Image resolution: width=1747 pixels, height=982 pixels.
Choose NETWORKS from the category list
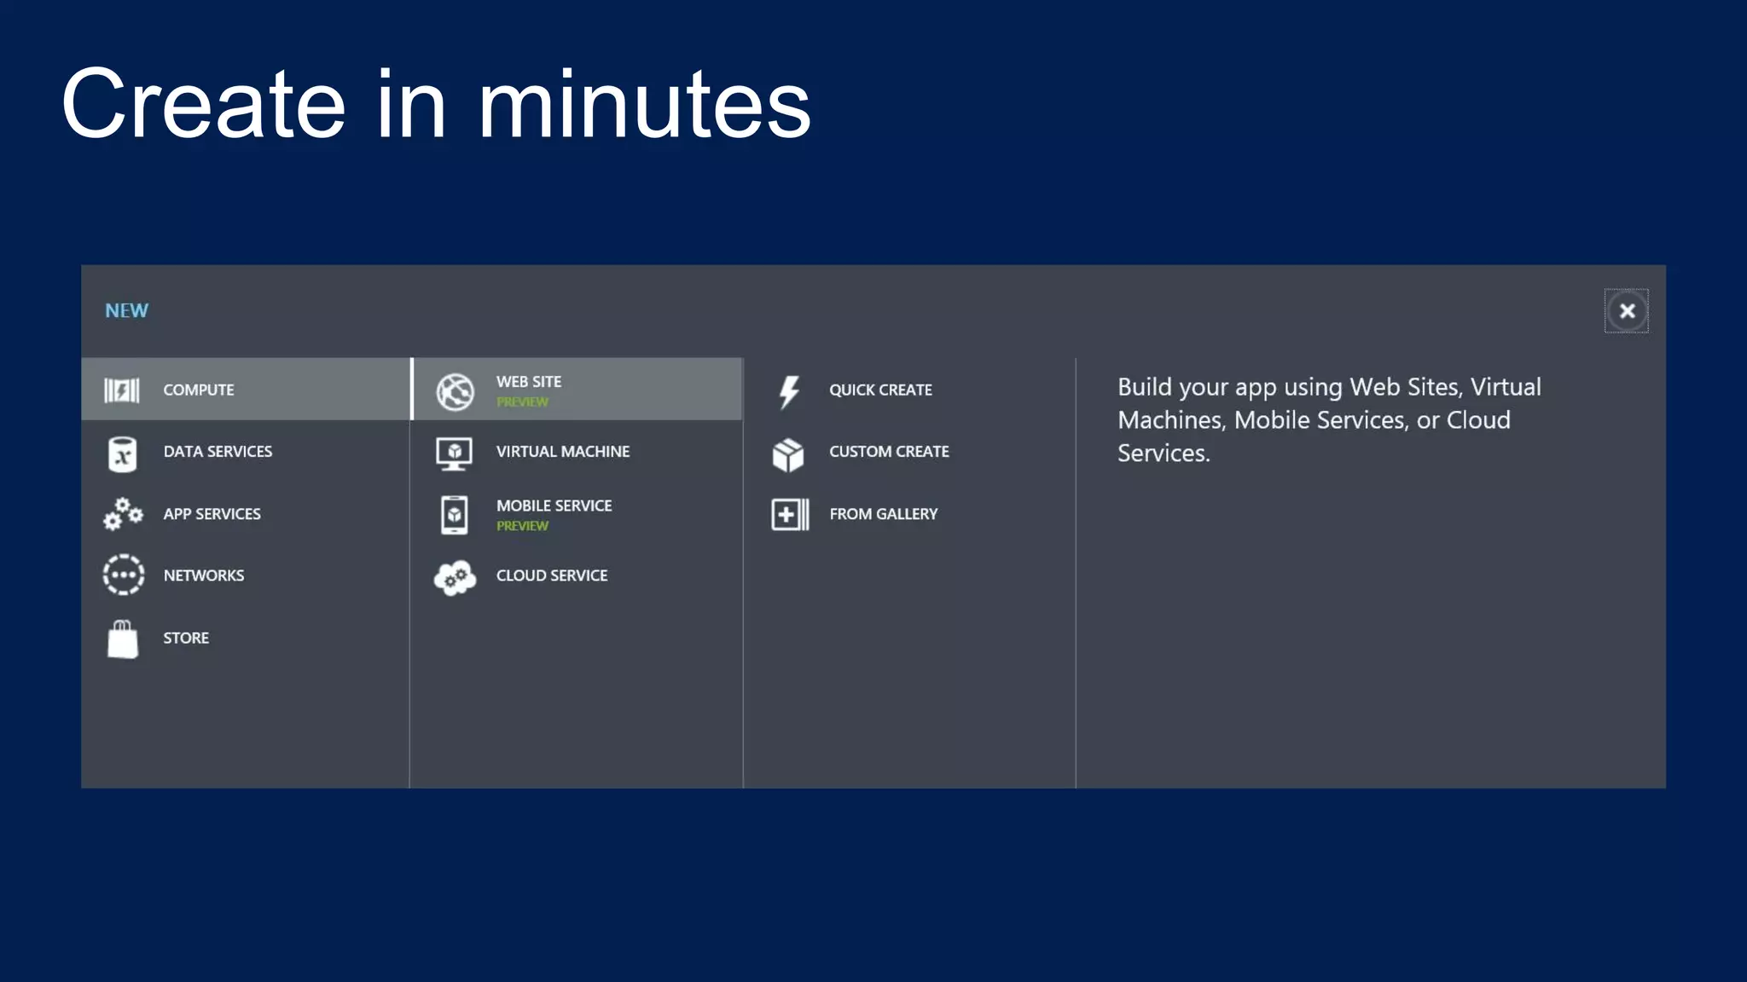(203, 575)
